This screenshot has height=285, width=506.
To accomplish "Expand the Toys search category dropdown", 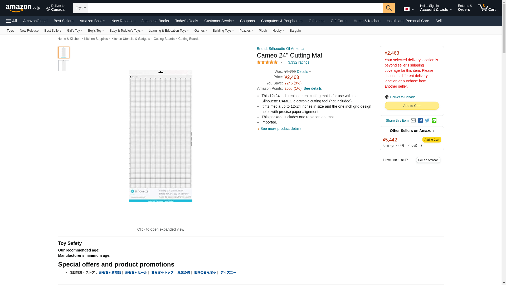I will pos(80,8).
